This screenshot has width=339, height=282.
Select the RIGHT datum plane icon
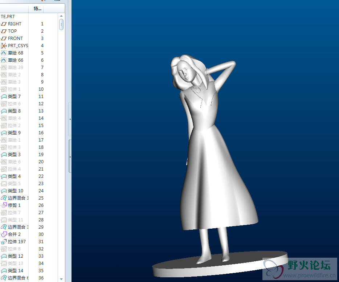point(4,24)
